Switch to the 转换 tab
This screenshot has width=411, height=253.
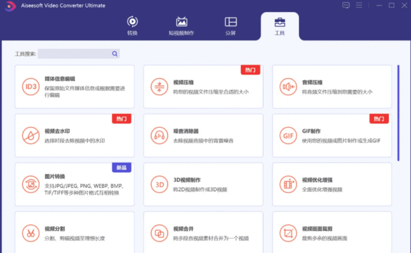coord(132,25)
